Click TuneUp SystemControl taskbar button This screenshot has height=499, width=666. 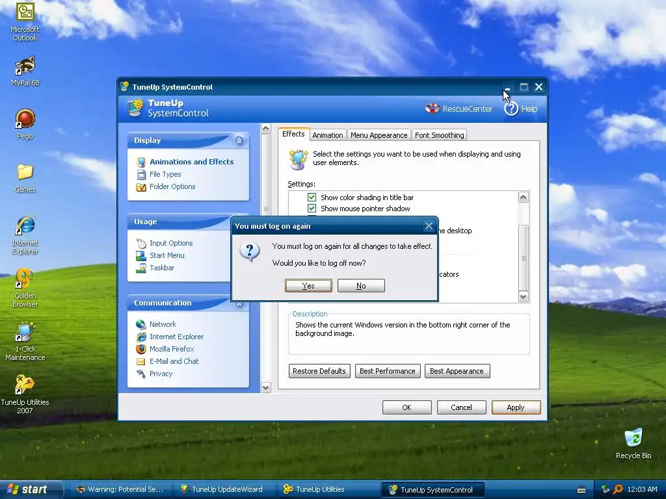point(433,490)
